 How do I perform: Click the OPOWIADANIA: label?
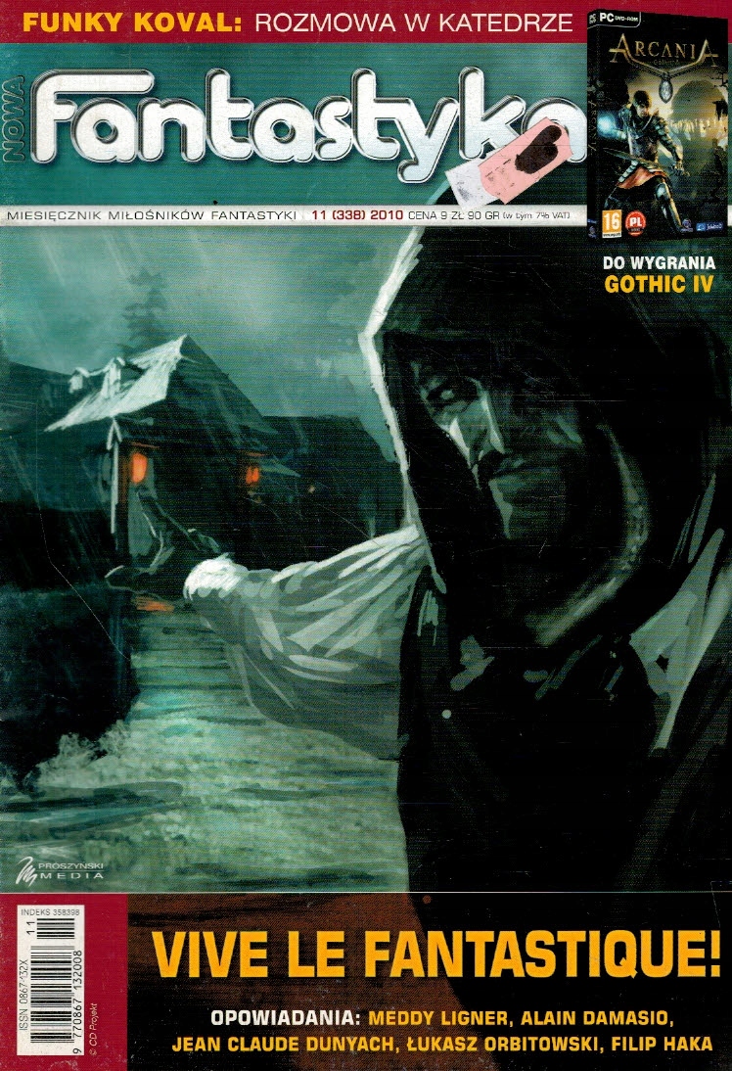pyautogui.click(x=286, y=1018)
